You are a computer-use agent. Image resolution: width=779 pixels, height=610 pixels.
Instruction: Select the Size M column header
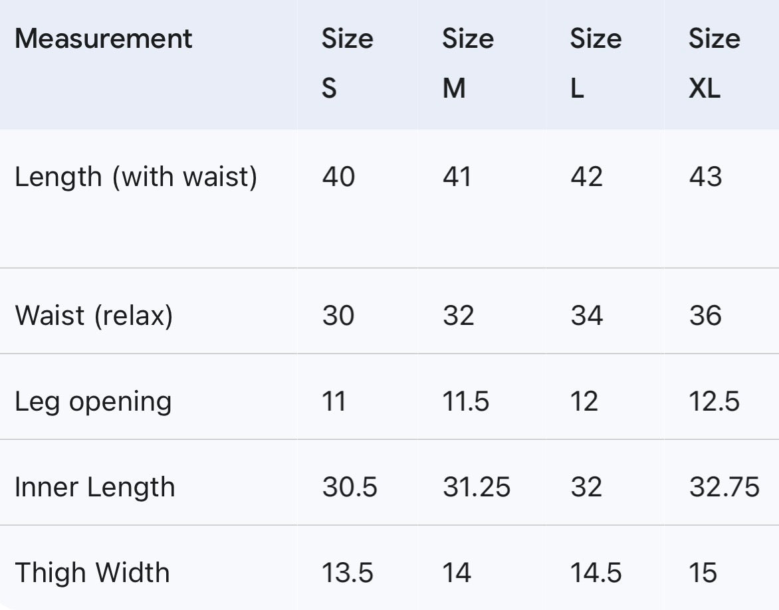coord(467,62)
